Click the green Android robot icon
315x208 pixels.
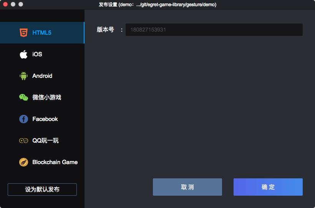point(23,76)
